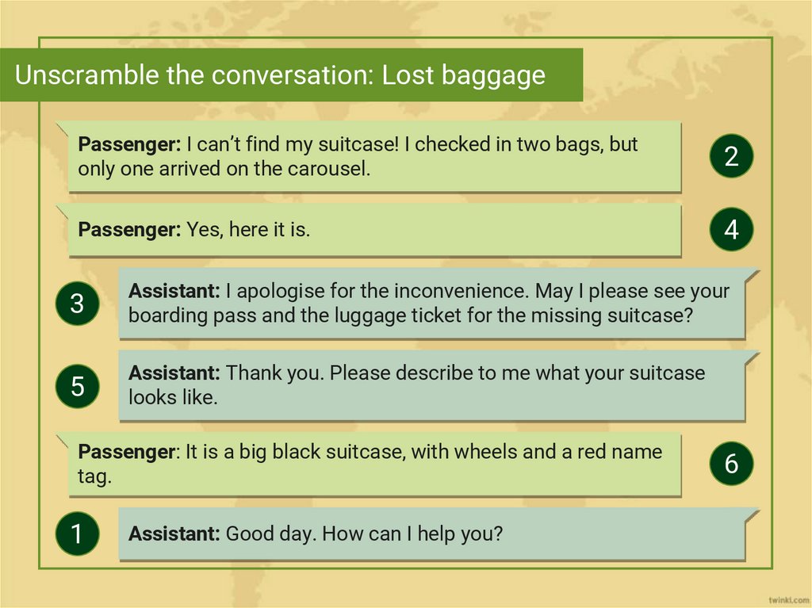Select the number 3 circle badge
The image size is (812, 608).
click(77, 304)
